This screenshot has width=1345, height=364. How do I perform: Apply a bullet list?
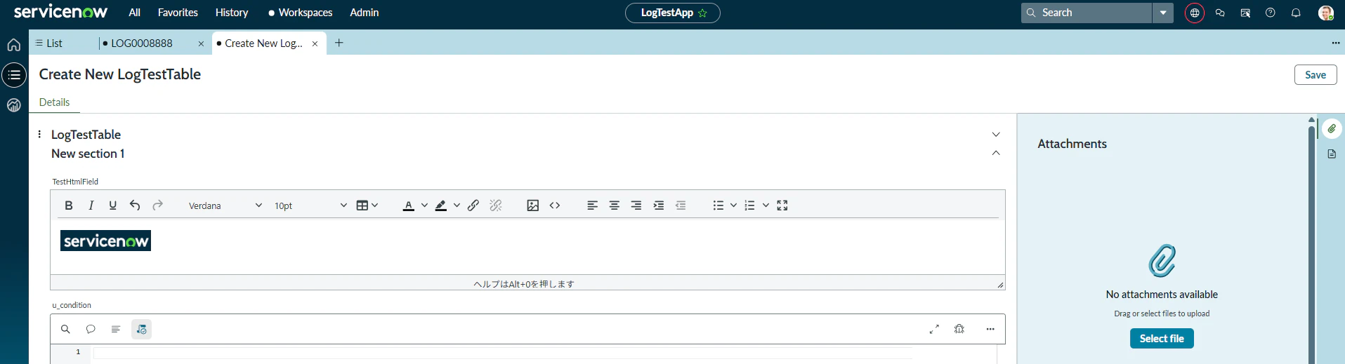click(718, 205)
